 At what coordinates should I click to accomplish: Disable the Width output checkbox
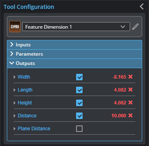click(x=79, y=77)
